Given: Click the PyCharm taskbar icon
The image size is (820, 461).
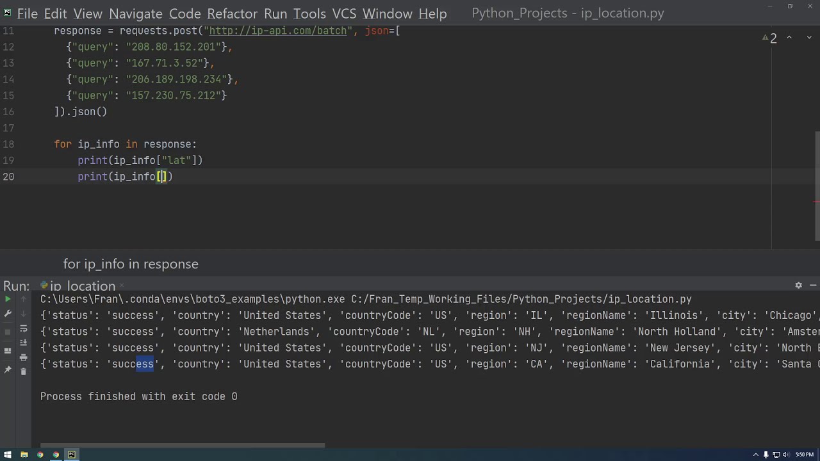Looking at the screenshot, I should (x=72, y=455).
